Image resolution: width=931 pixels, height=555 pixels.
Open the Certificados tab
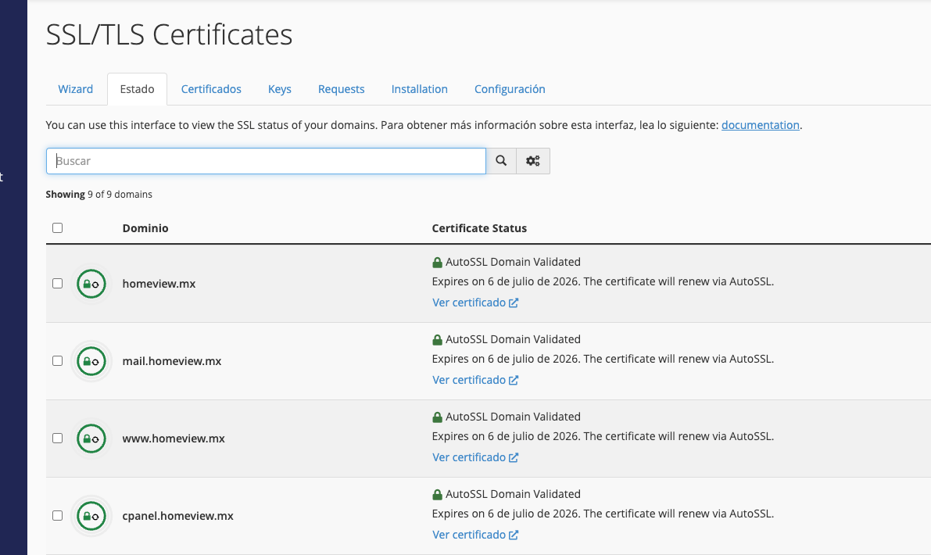click(211, 89)
